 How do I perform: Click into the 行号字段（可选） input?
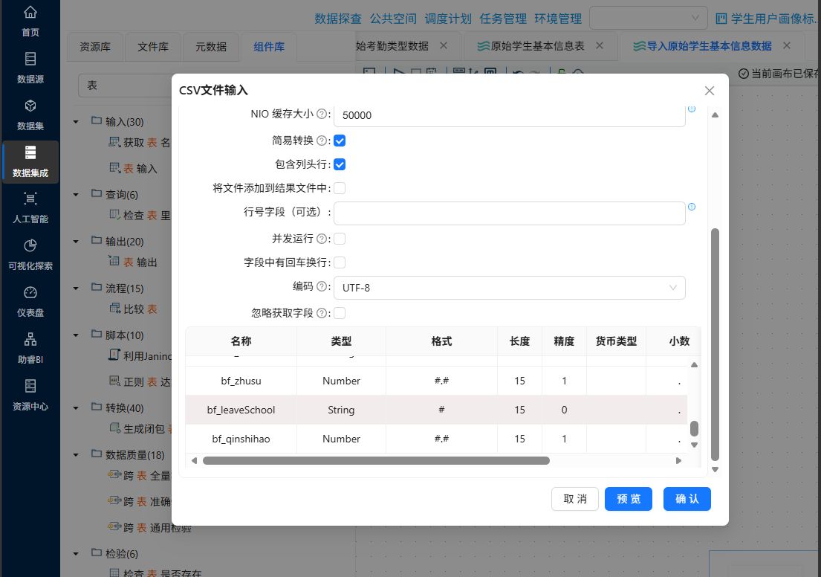click(x=510, y=213)
